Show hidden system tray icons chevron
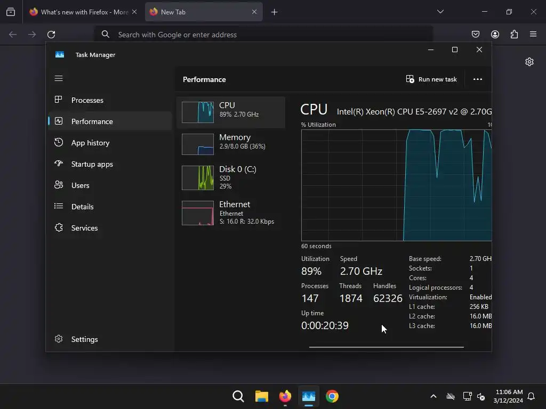Screen dimensions: 546x409 [433, 396]
